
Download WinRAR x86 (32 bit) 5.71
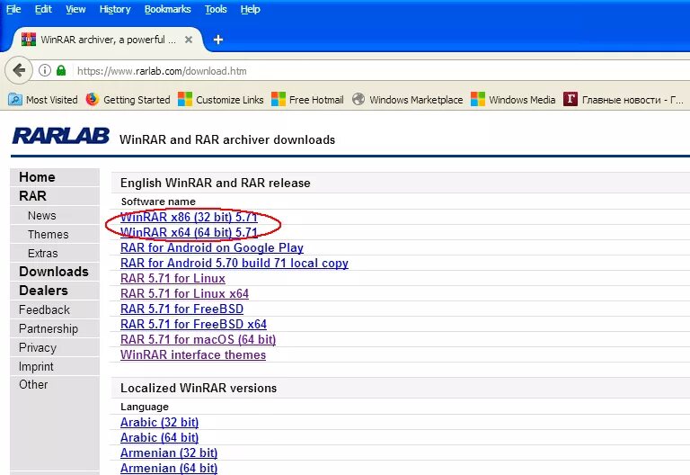(x=189, y=217)
